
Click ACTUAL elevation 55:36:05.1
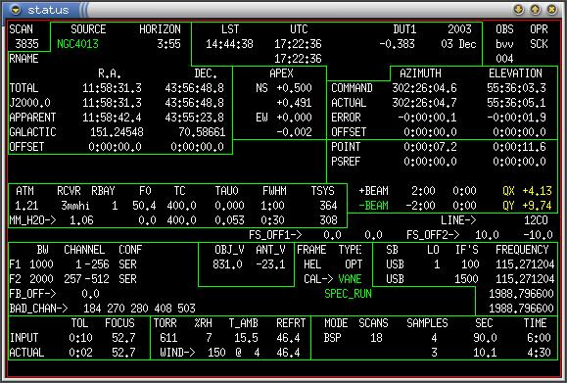(x=516, y=103)
